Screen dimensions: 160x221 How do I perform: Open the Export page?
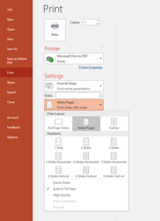pos(16,92)
